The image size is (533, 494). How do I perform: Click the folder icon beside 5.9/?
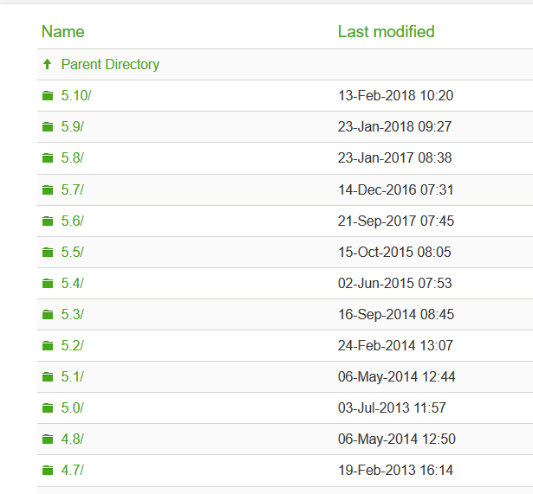48,127
